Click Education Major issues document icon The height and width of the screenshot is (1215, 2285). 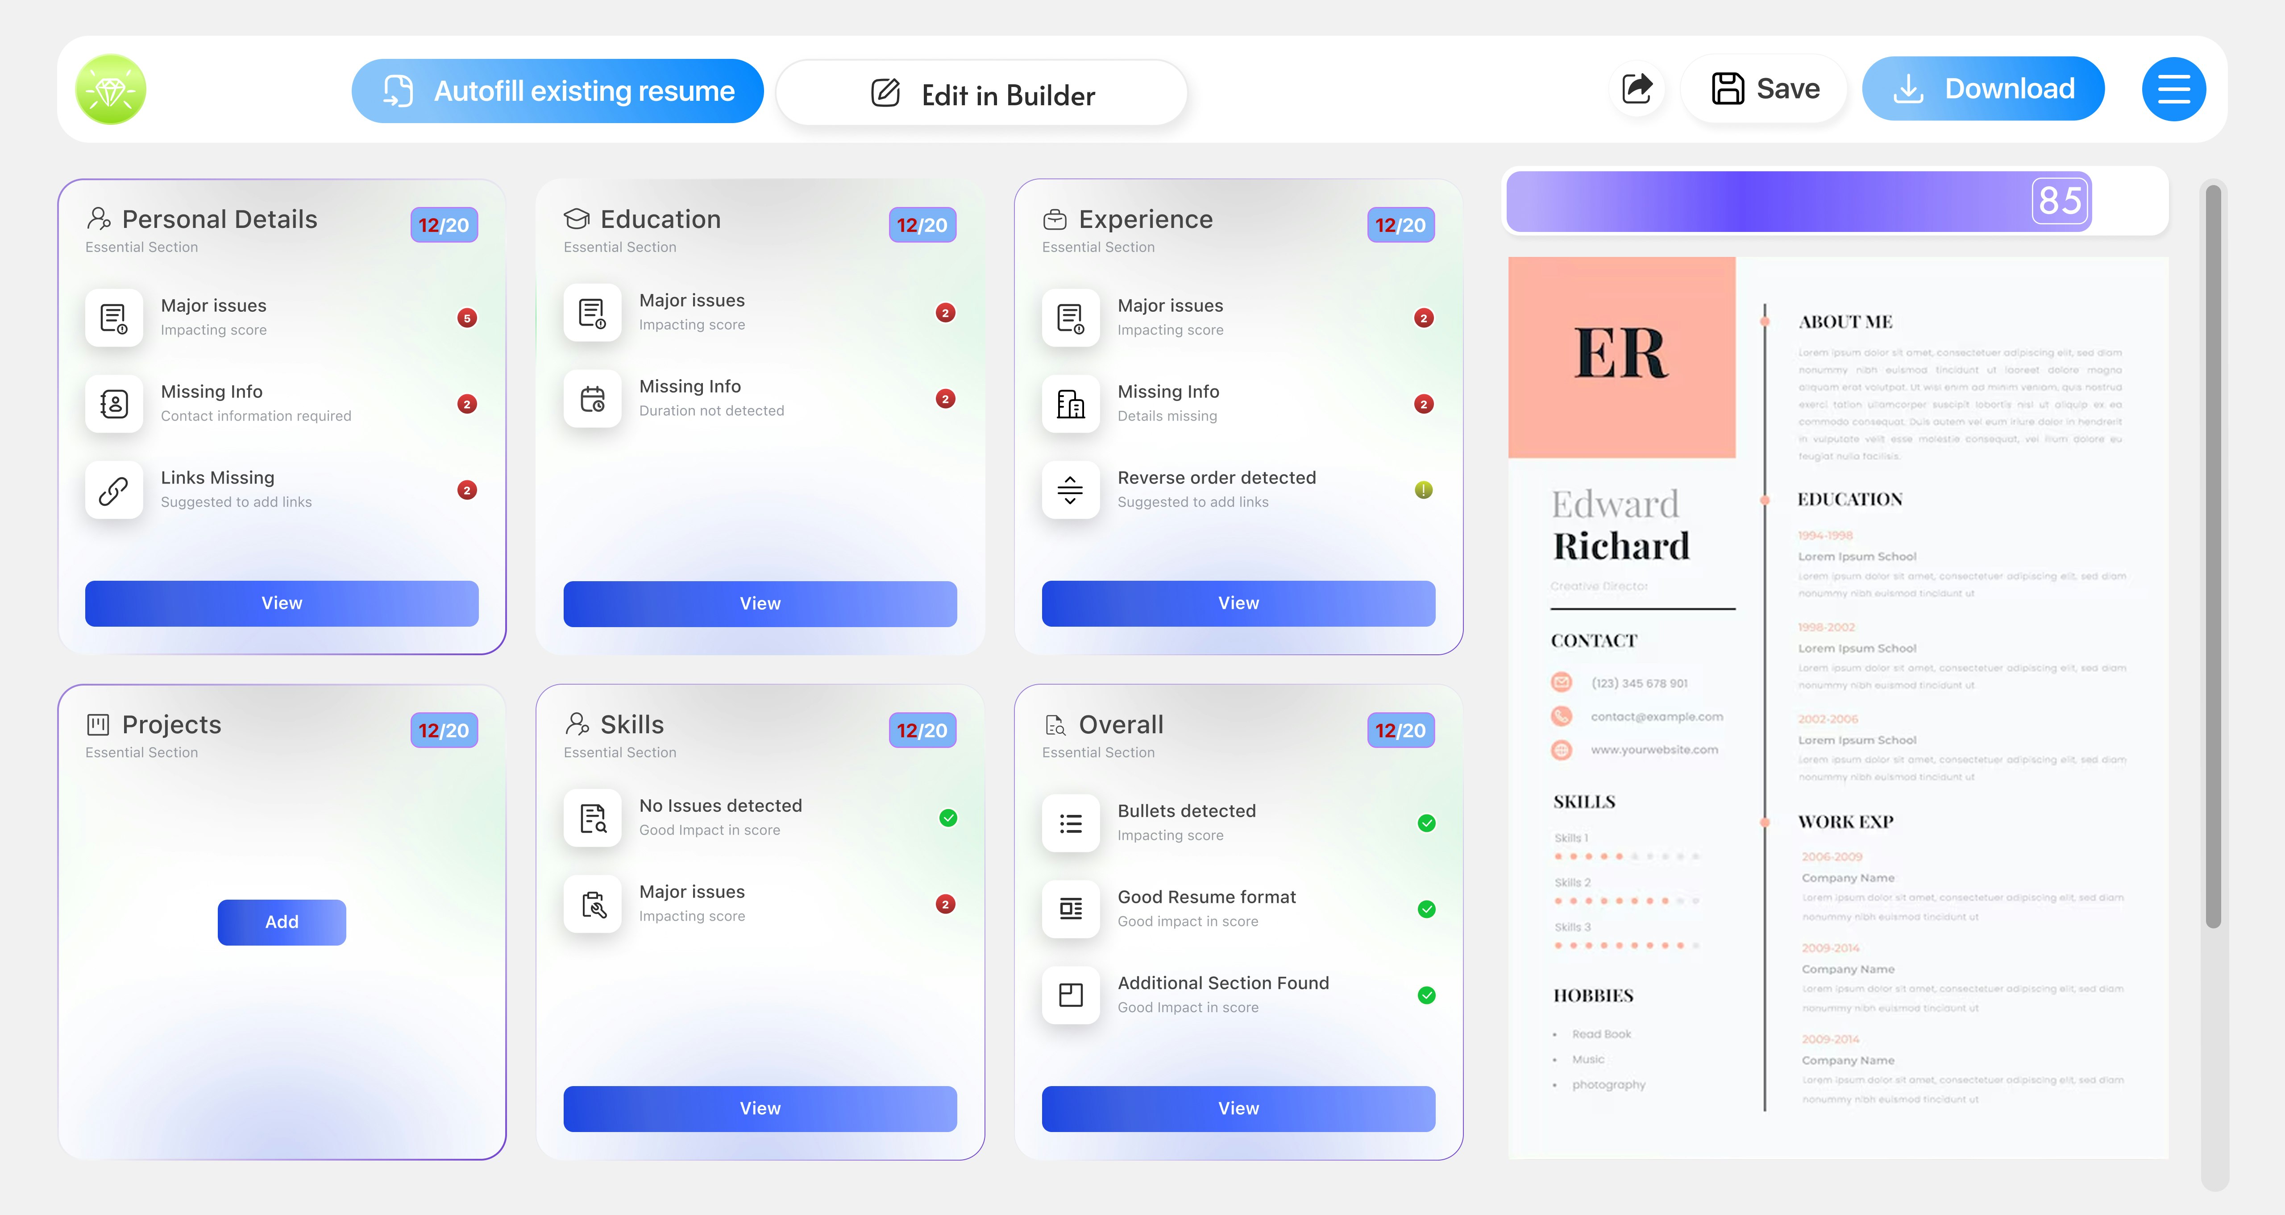[592, 312]
